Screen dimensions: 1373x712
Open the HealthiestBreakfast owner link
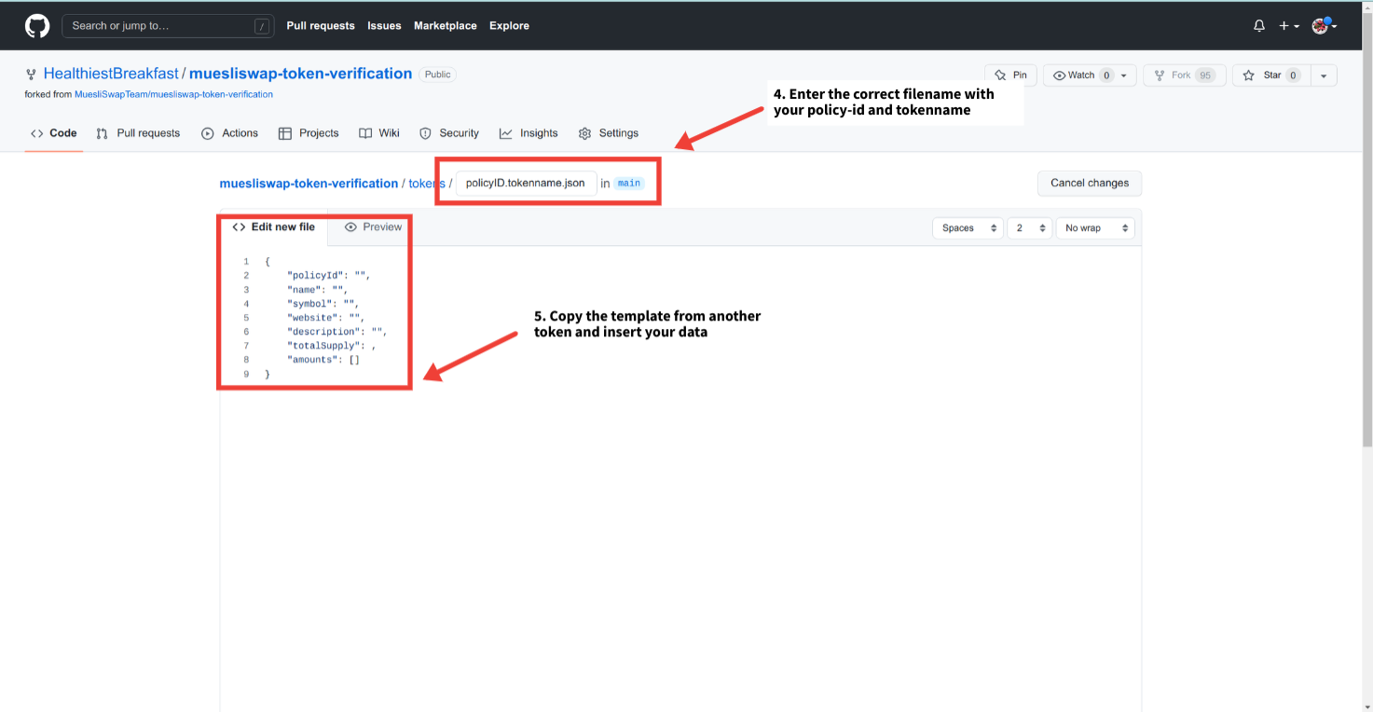(111, 74)
